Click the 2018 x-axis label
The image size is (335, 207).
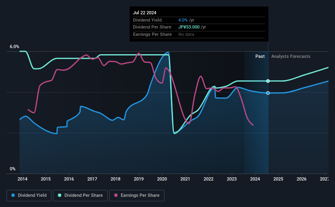tap(115, 179)
